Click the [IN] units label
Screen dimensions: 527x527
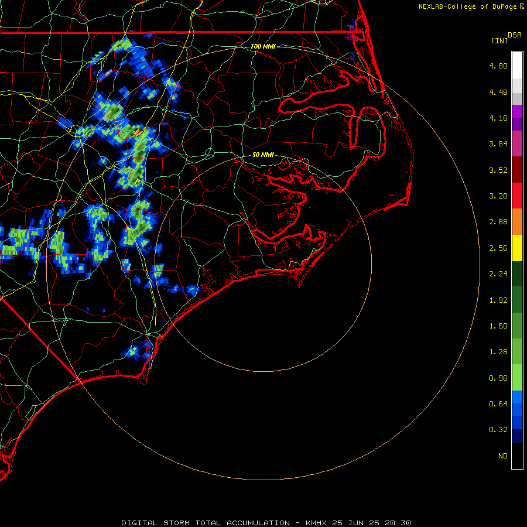coord(499,41)
